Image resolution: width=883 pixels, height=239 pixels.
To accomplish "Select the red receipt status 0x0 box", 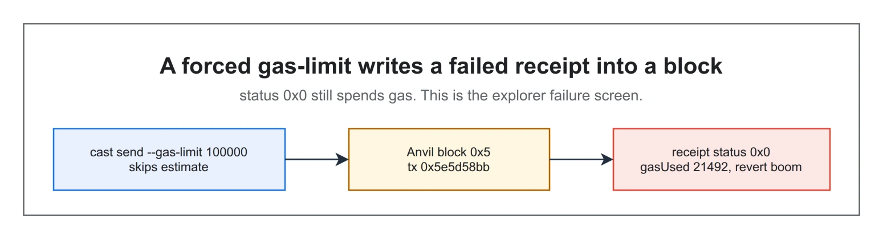I will [x=722, y=159].
